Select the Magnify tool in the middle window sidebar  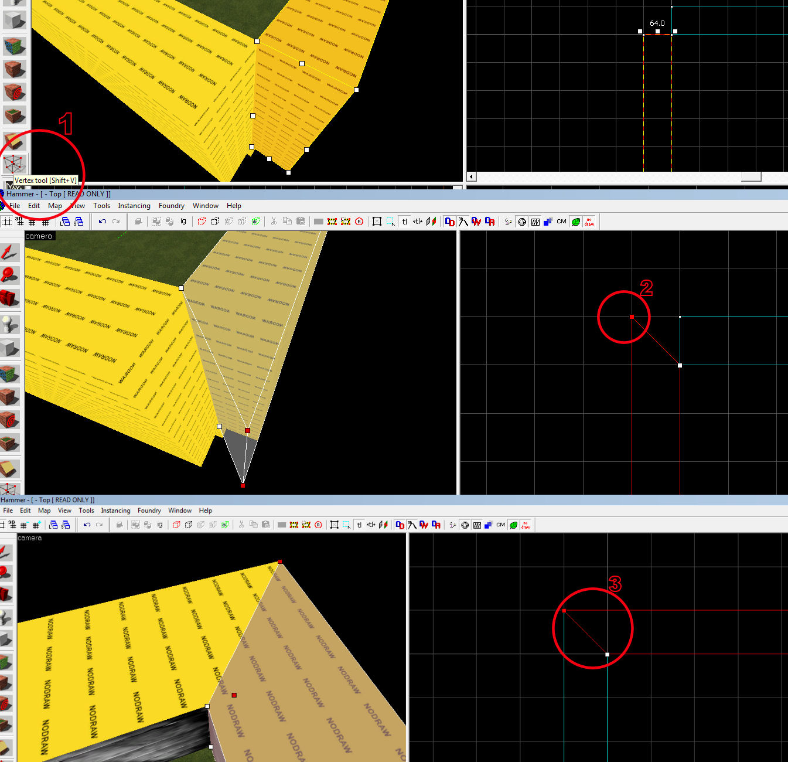[x=10, y=274]
